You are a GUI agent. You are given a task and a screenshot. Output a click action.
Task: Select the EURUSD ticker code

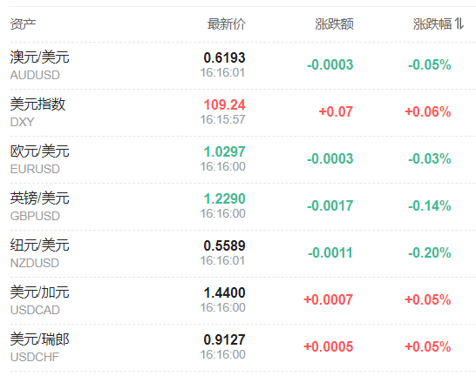(x=35, y=169)
